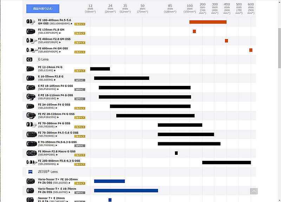Open the FE 100-400mm F4.5-5.6 GM OSS lens link

coord(55,22)
